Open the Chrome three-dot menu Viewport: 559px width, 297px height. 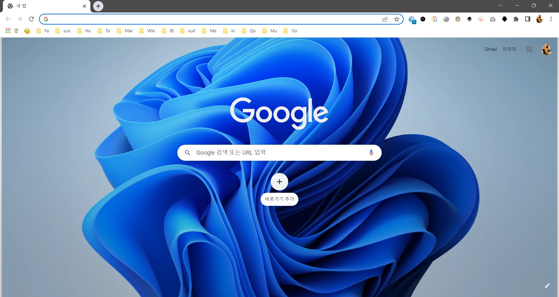[551, 19]
